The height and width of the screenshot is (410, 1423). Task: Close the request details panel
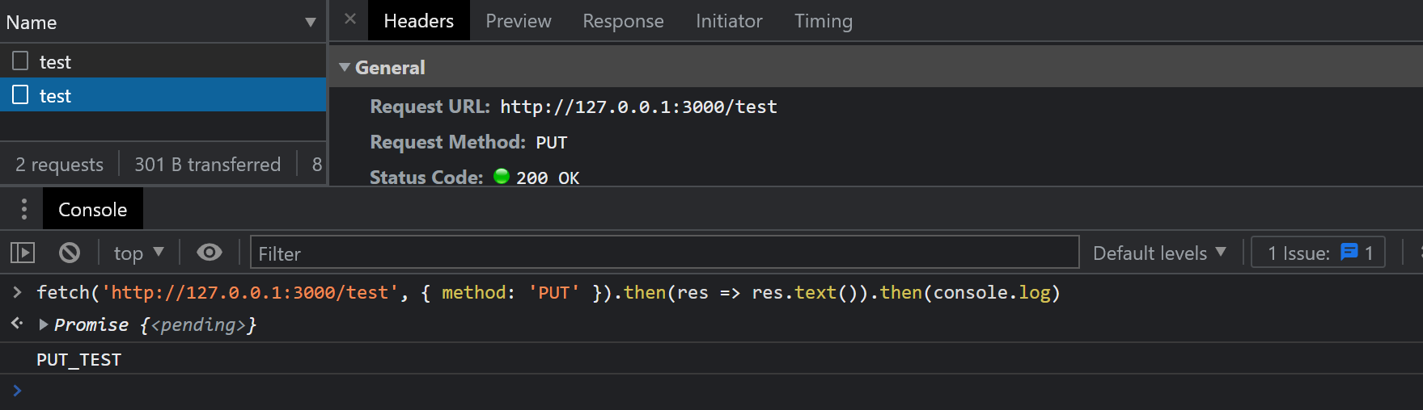[x=349, y=19]
